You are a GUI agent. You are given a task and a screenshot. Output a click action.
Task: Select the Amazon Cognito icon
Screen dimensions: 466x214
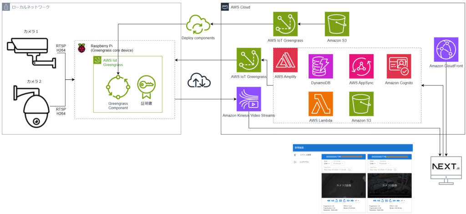[x=399, y=66]
